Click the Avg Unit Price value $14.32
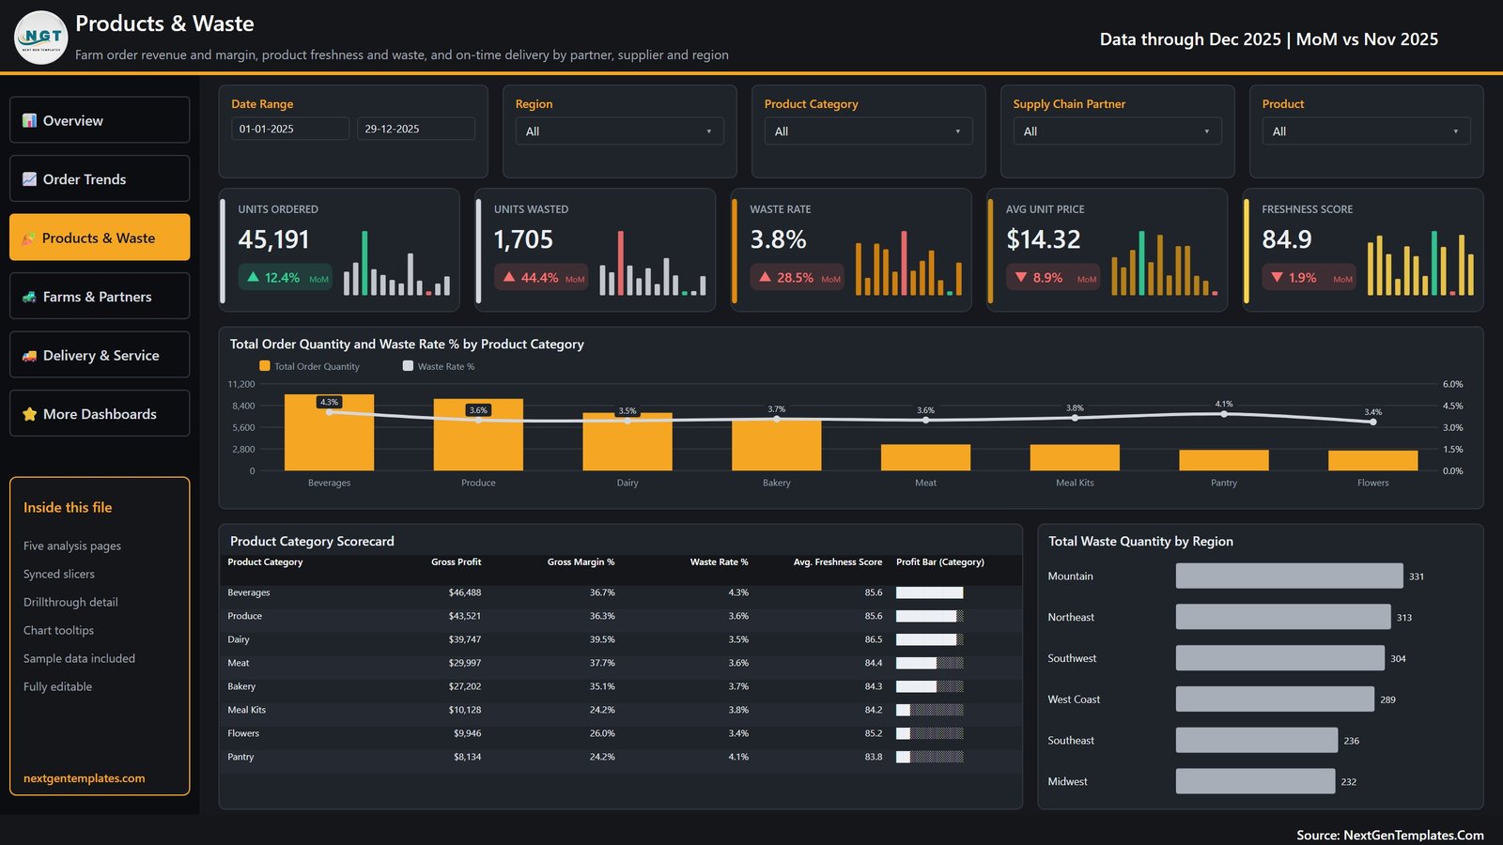Viewport: 1503px width, 845px height. (x=1044, y=239)
